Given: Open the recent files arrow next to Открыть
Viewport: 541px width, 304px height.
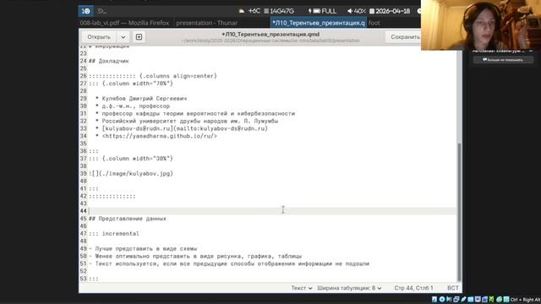Looking at the screenshot, I should pyautogui.click(x=123, y=37).
